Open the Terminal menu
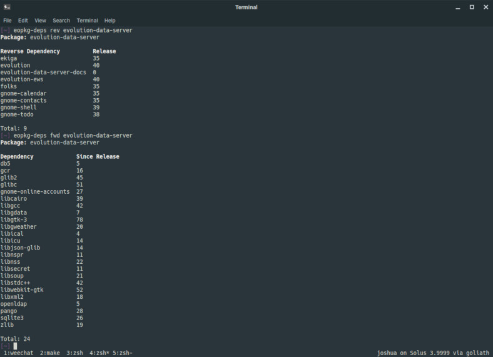The image size is (493, 357). point(87,21)
